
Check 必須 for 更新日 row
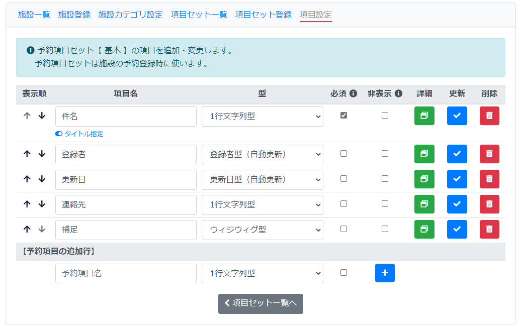[x=343, y=179]
